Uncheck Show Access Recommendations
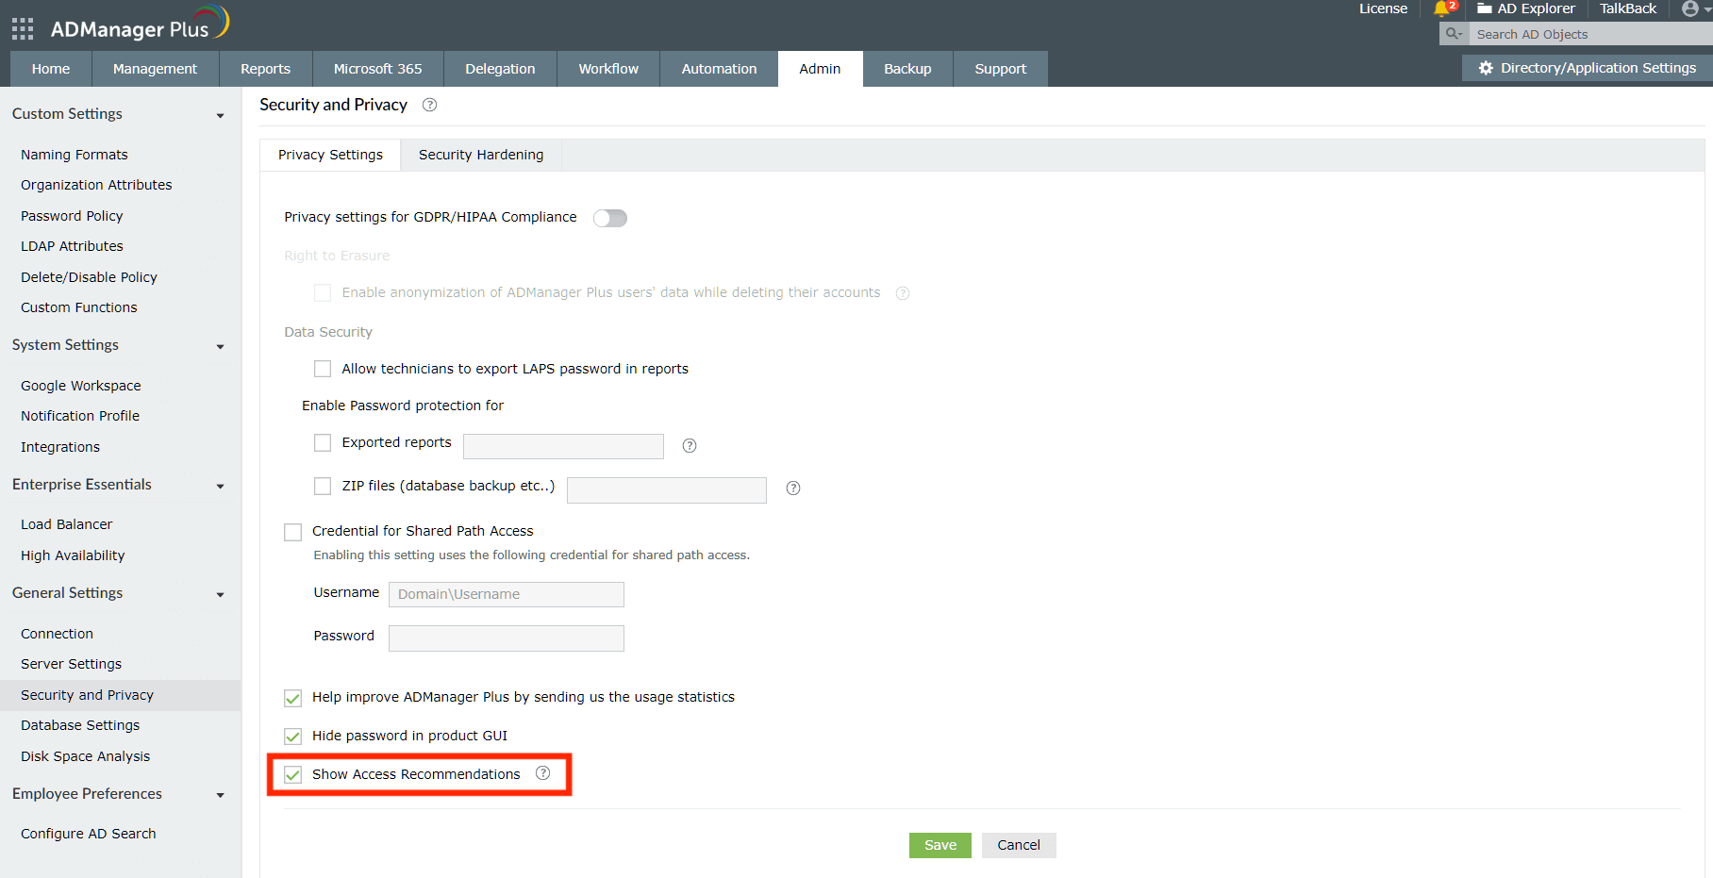The width and height of the screenshot is (1713, 878). (293, 775)
